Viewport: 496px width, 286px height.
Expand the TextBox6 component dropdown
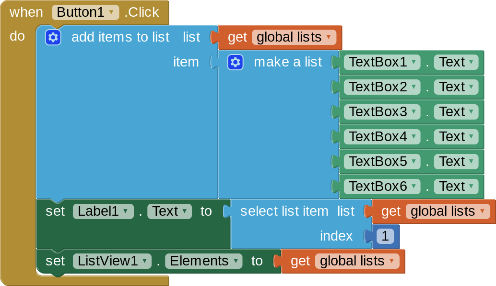[x=382, y=187]
